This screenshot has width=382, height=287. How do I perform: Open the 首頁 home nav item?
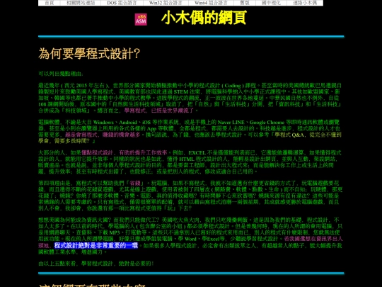point(50,3)
